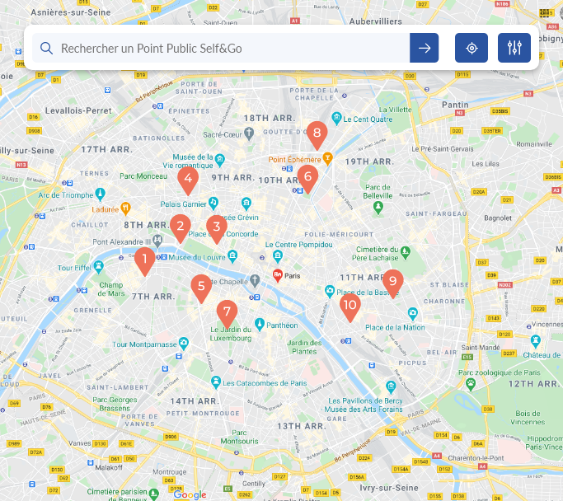Select map marker number 8
Image resolution: width=563 pixels, height=501 pixels.
click(317, 135)
